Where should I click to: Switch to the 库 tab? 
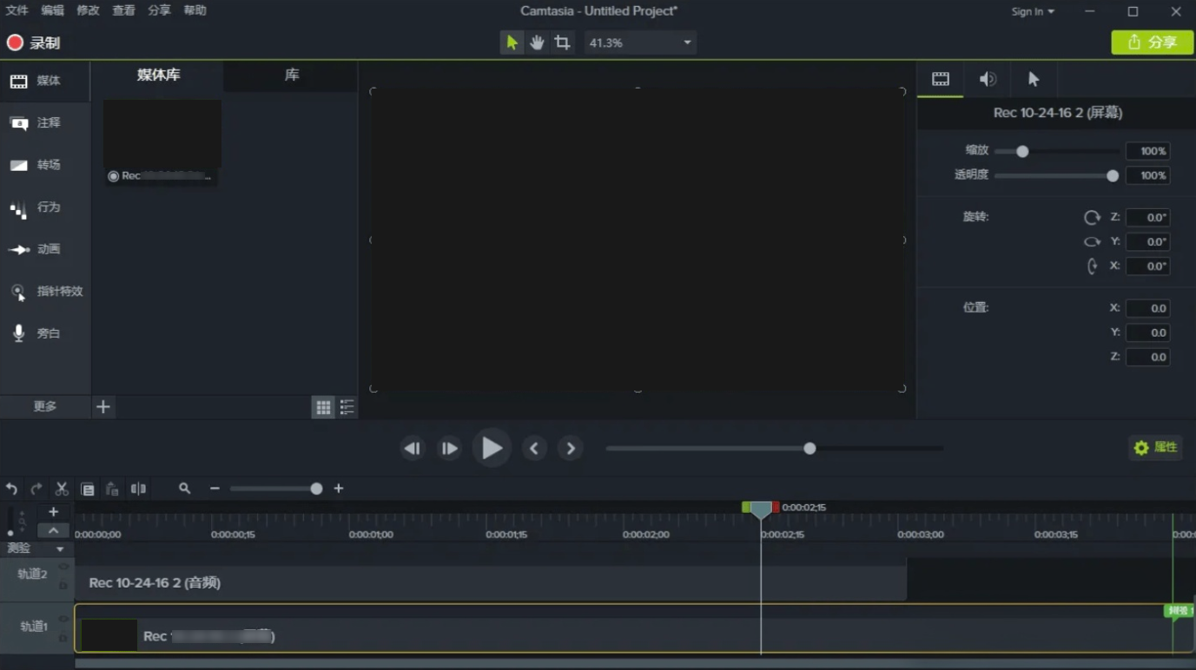pos(291,76)
